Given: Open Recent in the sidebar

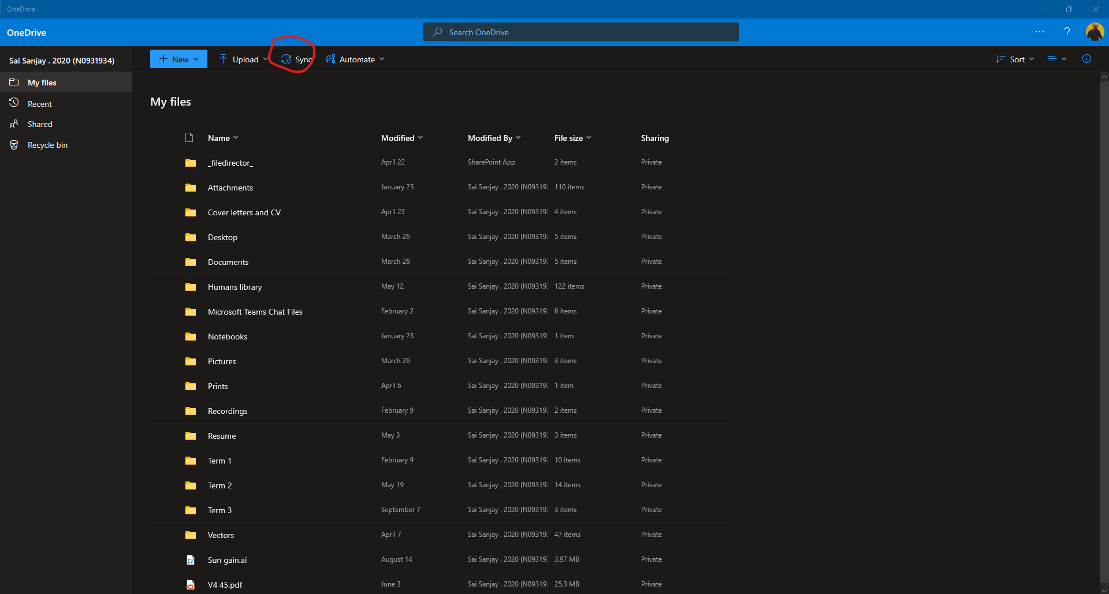Looking at the screenshot, I should (66, 104).
